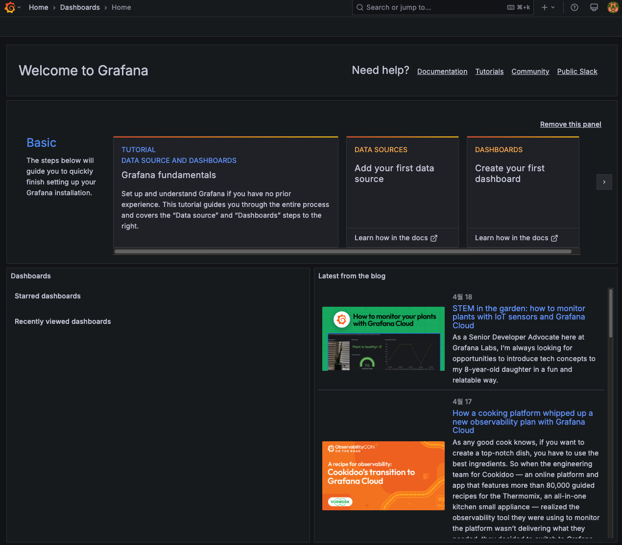Click Learn how in docs under Data Sources
Screen dimensions: 622x545
[x=396, y=238]
